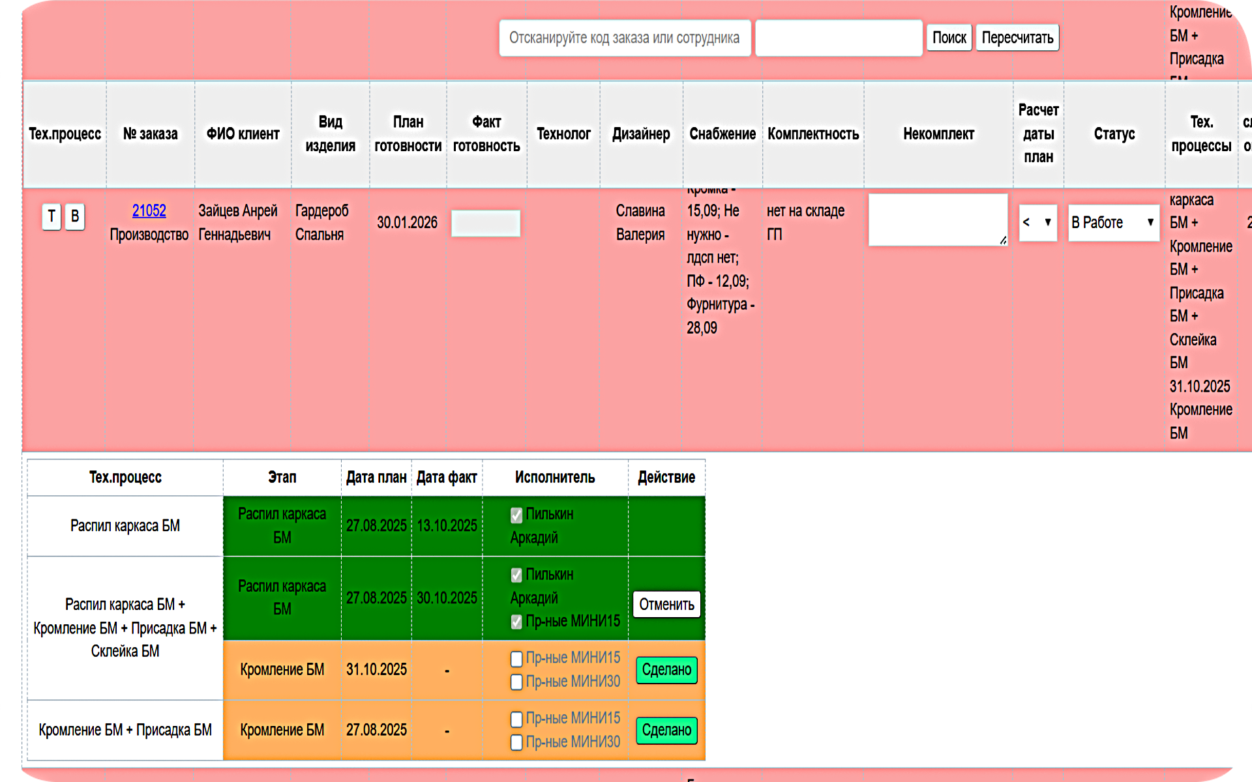The height and width of the screenshot is (782, 1252).
Task: Click the Факт готовность date field
Action: (x=486, y=224)
